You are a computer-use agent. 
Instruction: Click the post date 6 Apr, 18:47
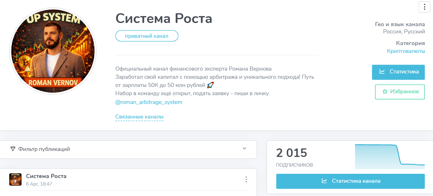39,184
